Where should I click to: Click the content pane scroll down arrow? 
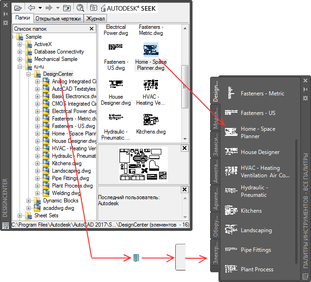tap(185, 139)
